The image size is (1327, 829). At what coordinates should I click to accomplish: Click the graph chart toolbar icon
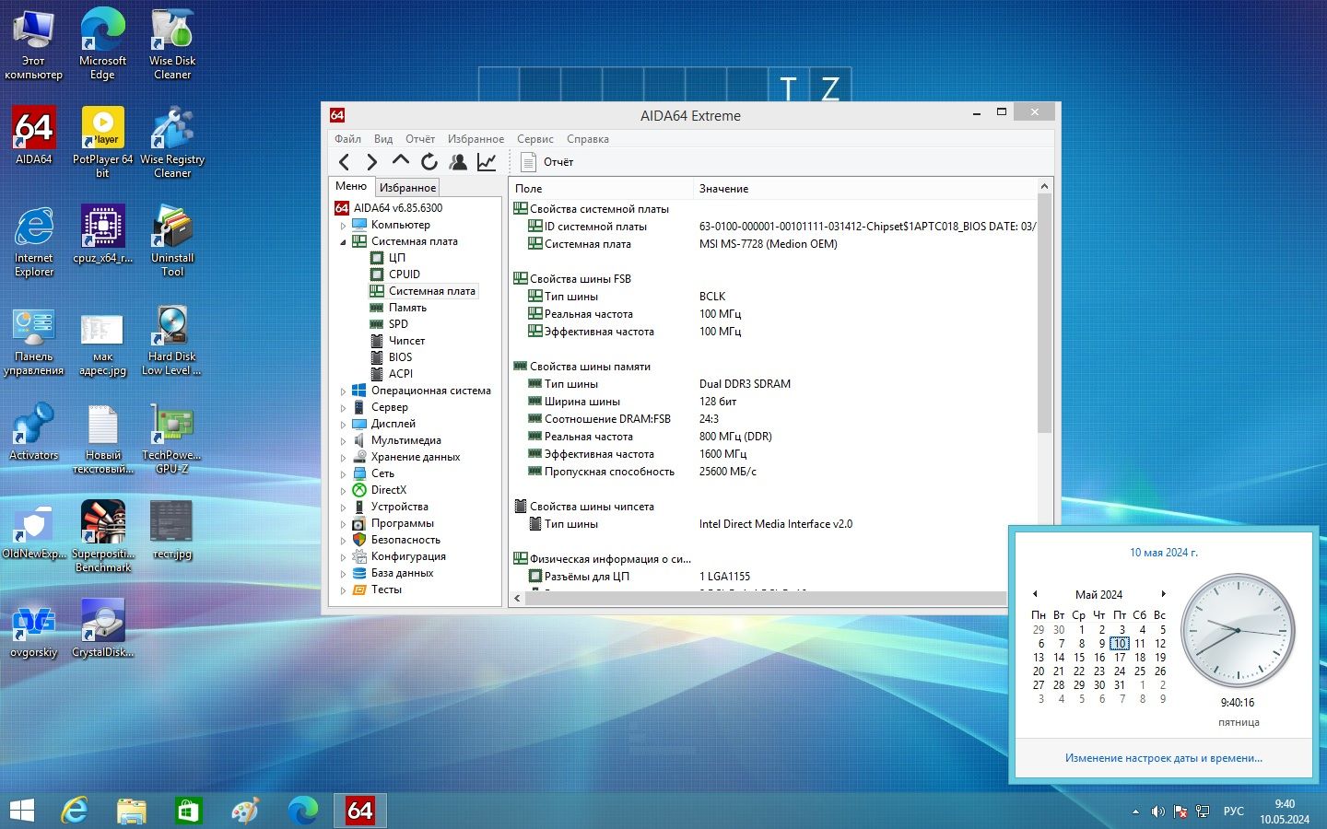[486, 162]
